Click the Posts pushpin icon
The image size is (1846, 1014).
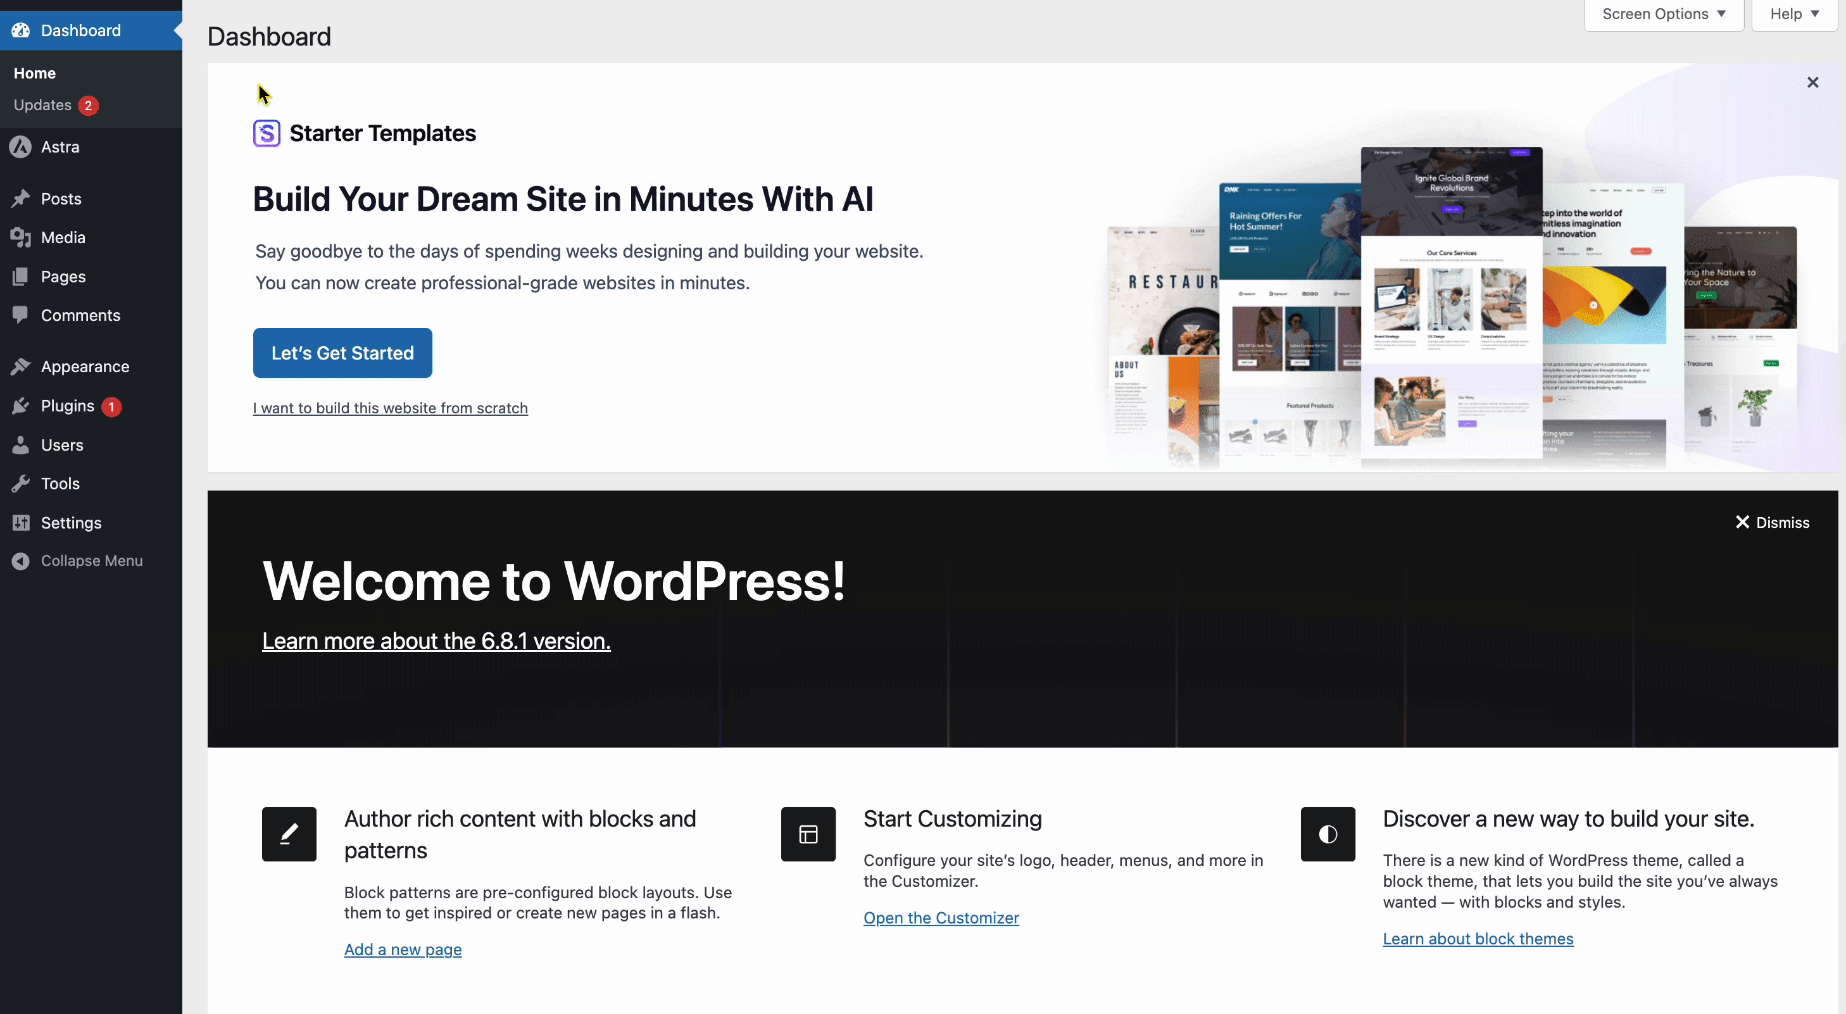click(x=20, y=199)
